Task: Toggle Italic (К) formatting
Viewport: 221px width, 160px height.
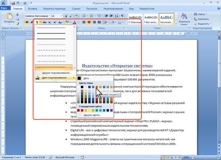Action: point(32,22)
